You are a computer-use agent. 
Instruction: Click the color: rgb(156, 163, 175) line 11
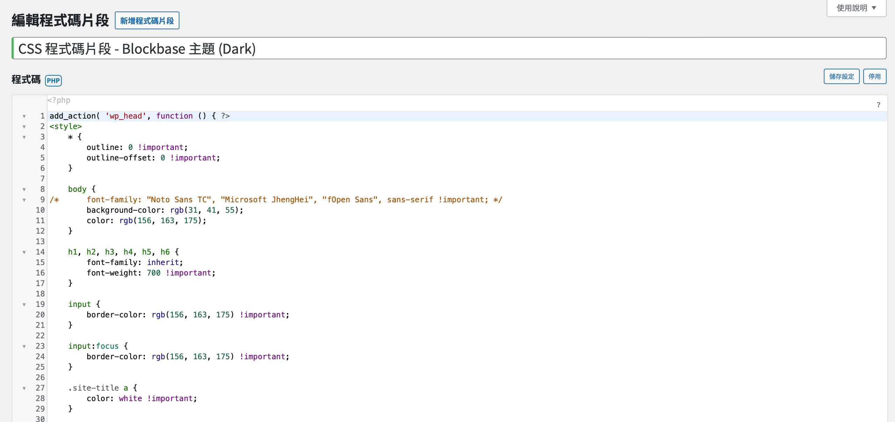click(x=147, y=221)
